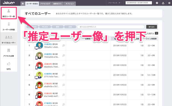172x106 pixels.
Task: Click the メイン時間帯 column header
Action: coord(151,39)
